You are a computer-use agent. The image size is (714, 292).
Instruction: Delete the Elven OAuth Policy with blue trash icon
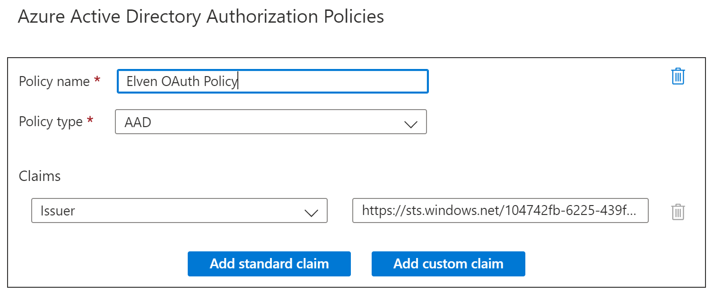click(x=678, y=76)
